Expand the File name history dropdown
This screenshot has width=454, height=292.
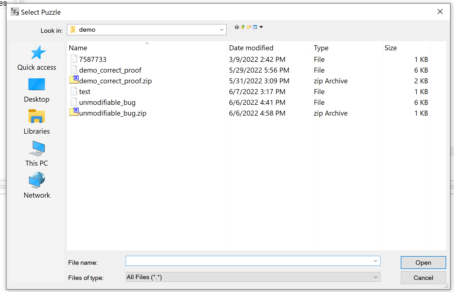(x=376, y=261)
